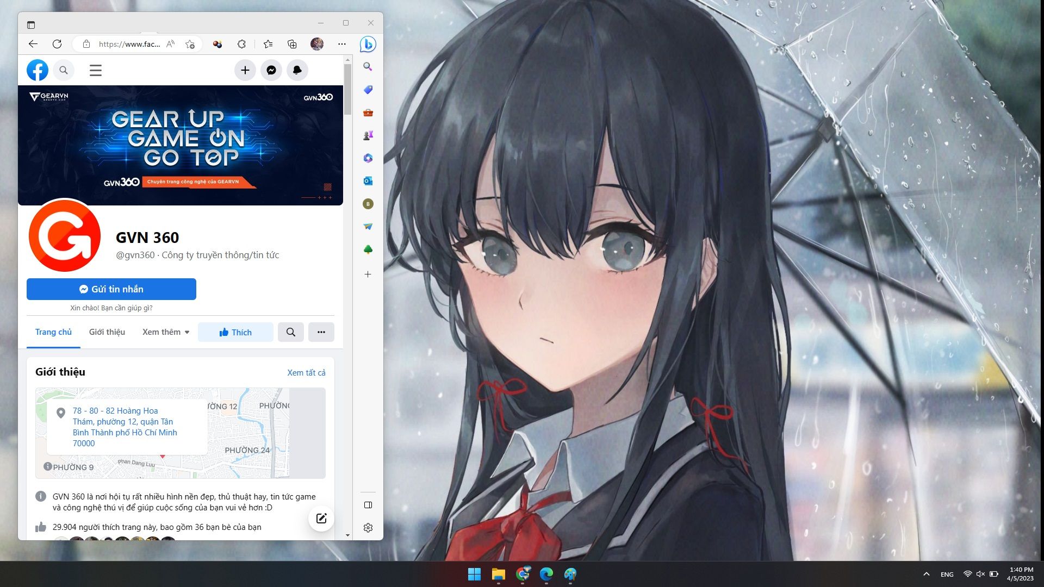Toggle Edge sidebar visibility button
Image resolution: width=1044 pixels, height=587 pixels.
click(x=368, y=505)
